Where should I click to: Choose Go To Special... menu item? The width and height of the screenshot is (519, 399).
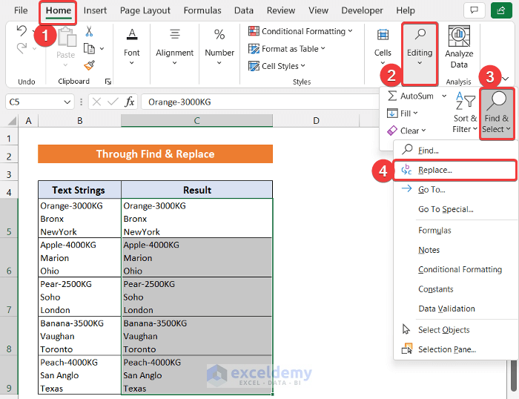[455, 209]
